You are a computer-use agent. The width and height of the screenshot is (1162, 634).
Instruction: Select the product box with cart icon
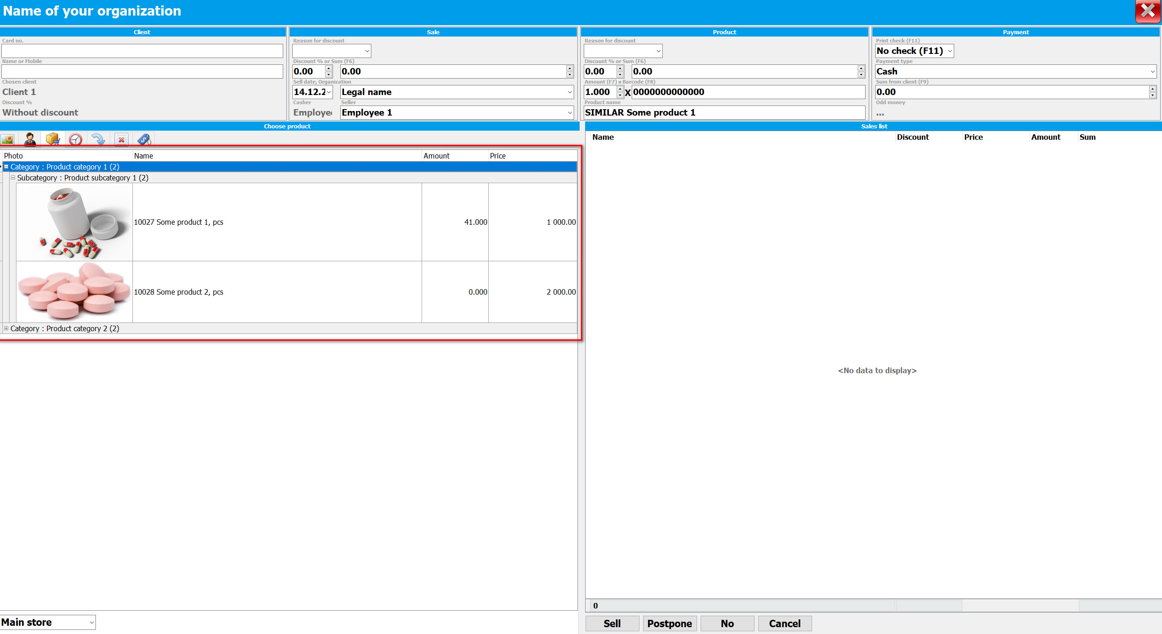point(53,139)
